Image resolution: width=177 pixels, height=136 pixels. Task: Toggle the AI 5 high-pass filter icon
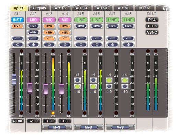[81, 38]
